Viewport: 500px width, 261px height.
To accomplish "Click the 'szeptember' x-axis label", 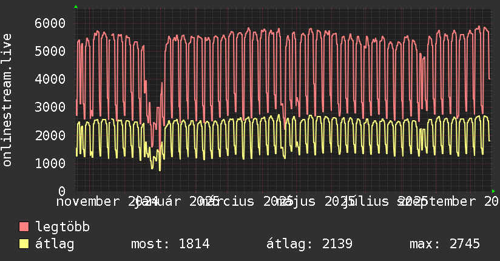I will coord(436,202).
